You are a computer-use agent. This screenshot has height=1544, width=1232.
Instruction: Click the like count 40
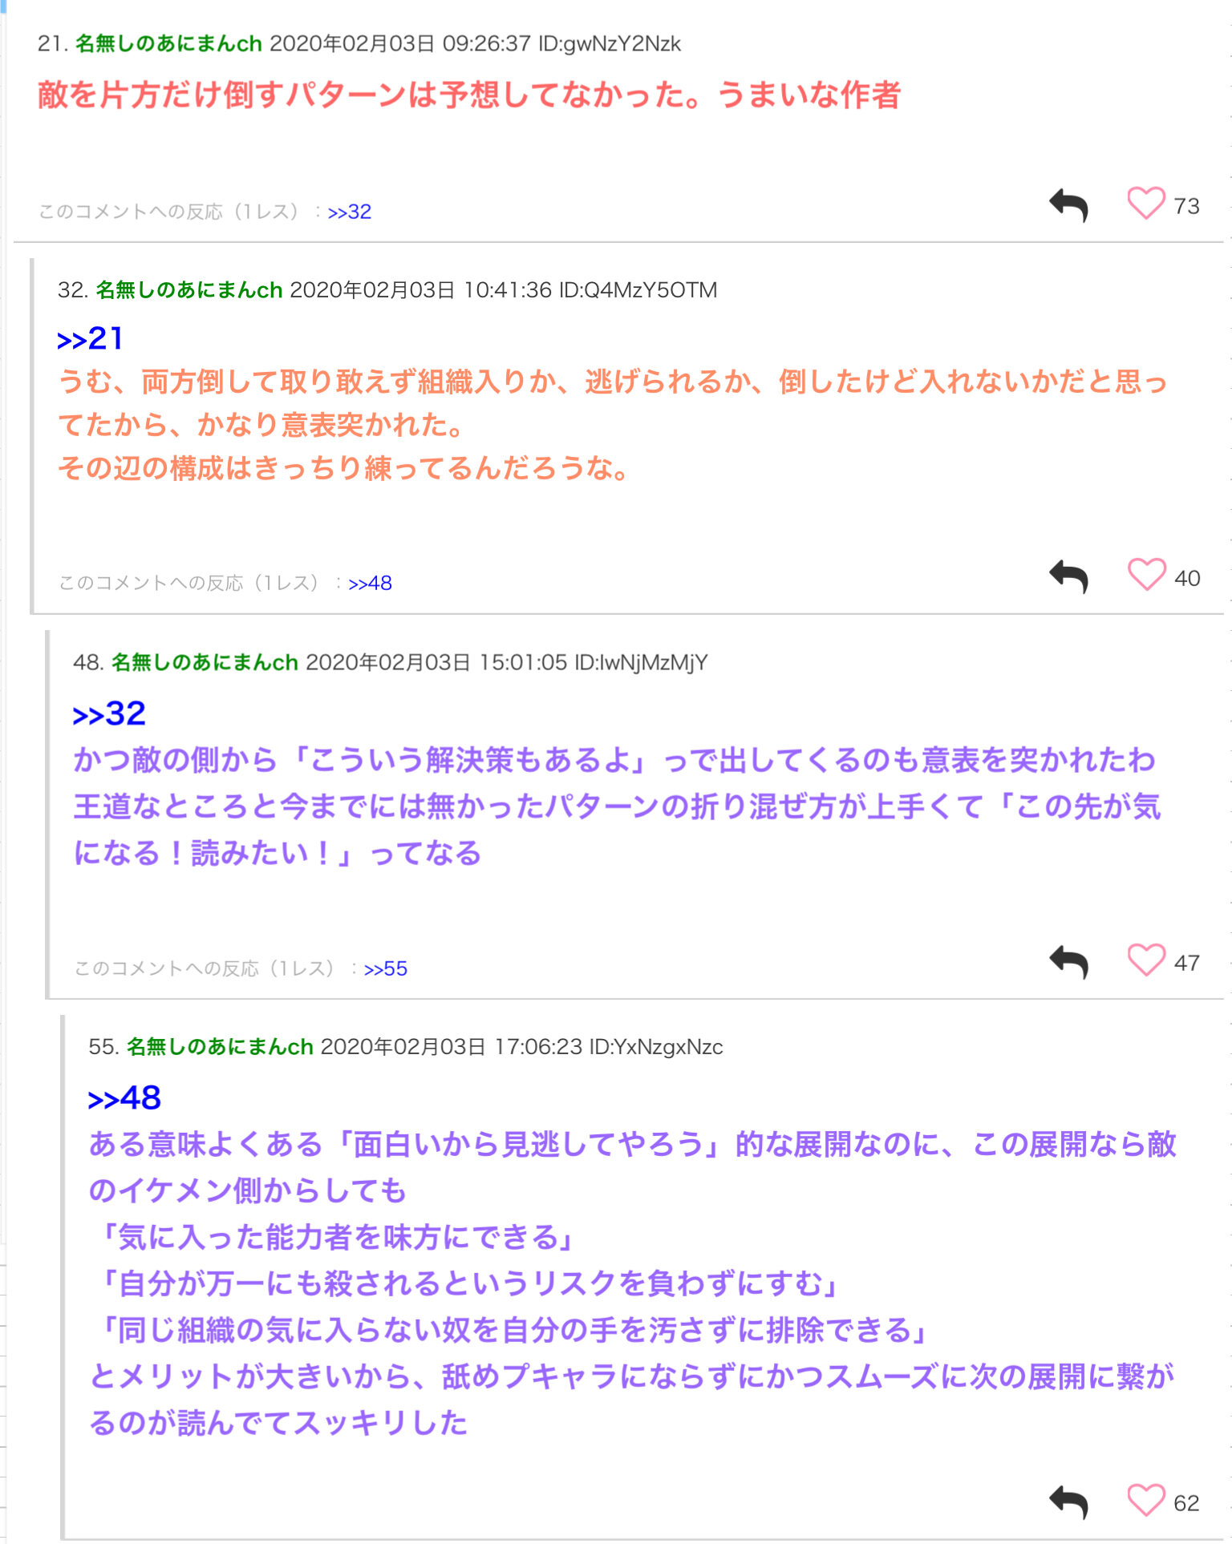(x=1187, y=578)
